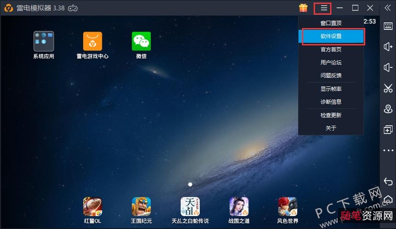Open the keyboard mapping sidebar icon
Screen dimensions: 396x229
click(388, 26)
